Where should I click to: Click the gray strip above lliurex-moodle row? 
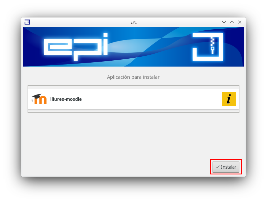(x=133, y=87)
